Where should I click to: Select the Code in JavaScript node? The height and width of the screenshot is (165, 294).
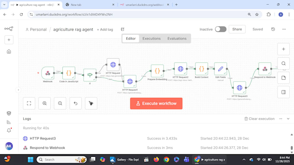[69, 73]
